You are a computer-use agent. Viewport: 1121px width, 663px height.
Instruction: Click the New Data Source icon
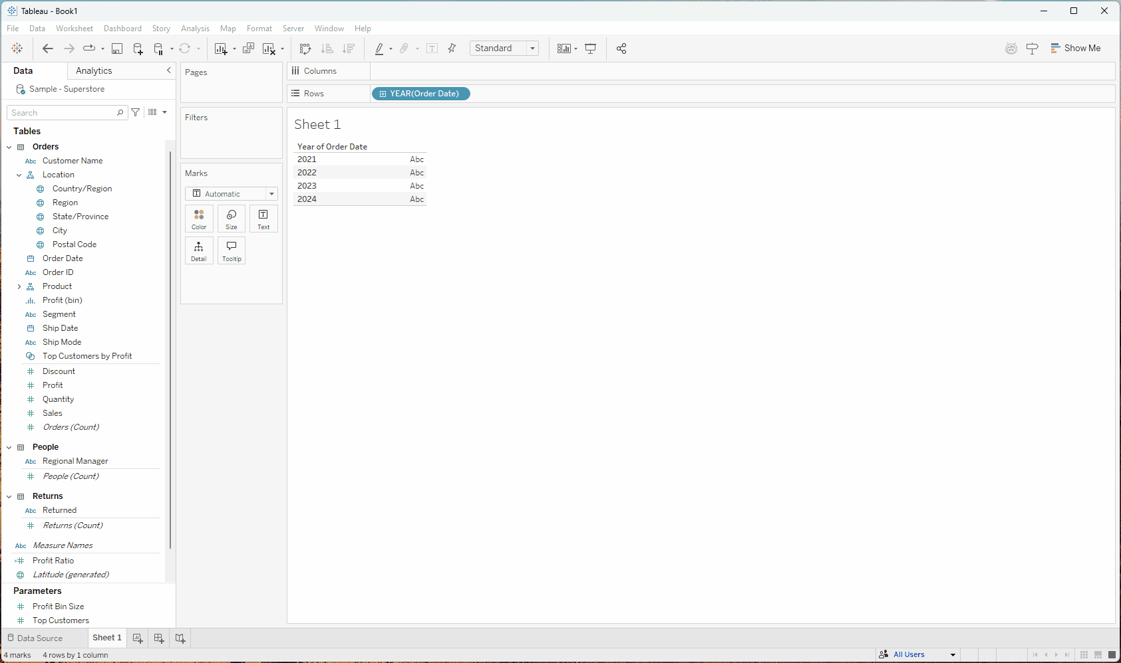coord(138,48)
